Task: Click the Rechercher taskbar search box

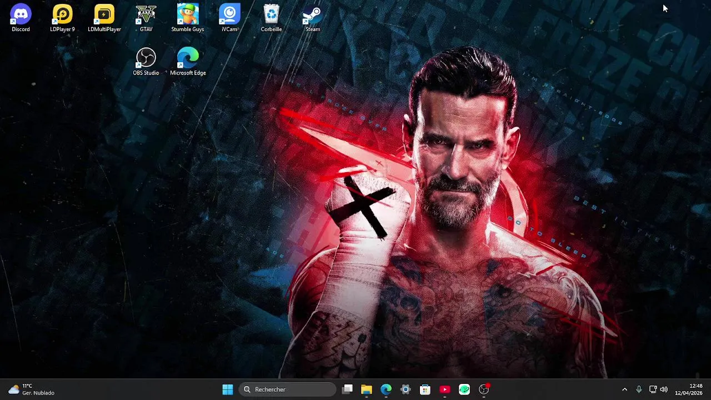Action: [288, 389]
